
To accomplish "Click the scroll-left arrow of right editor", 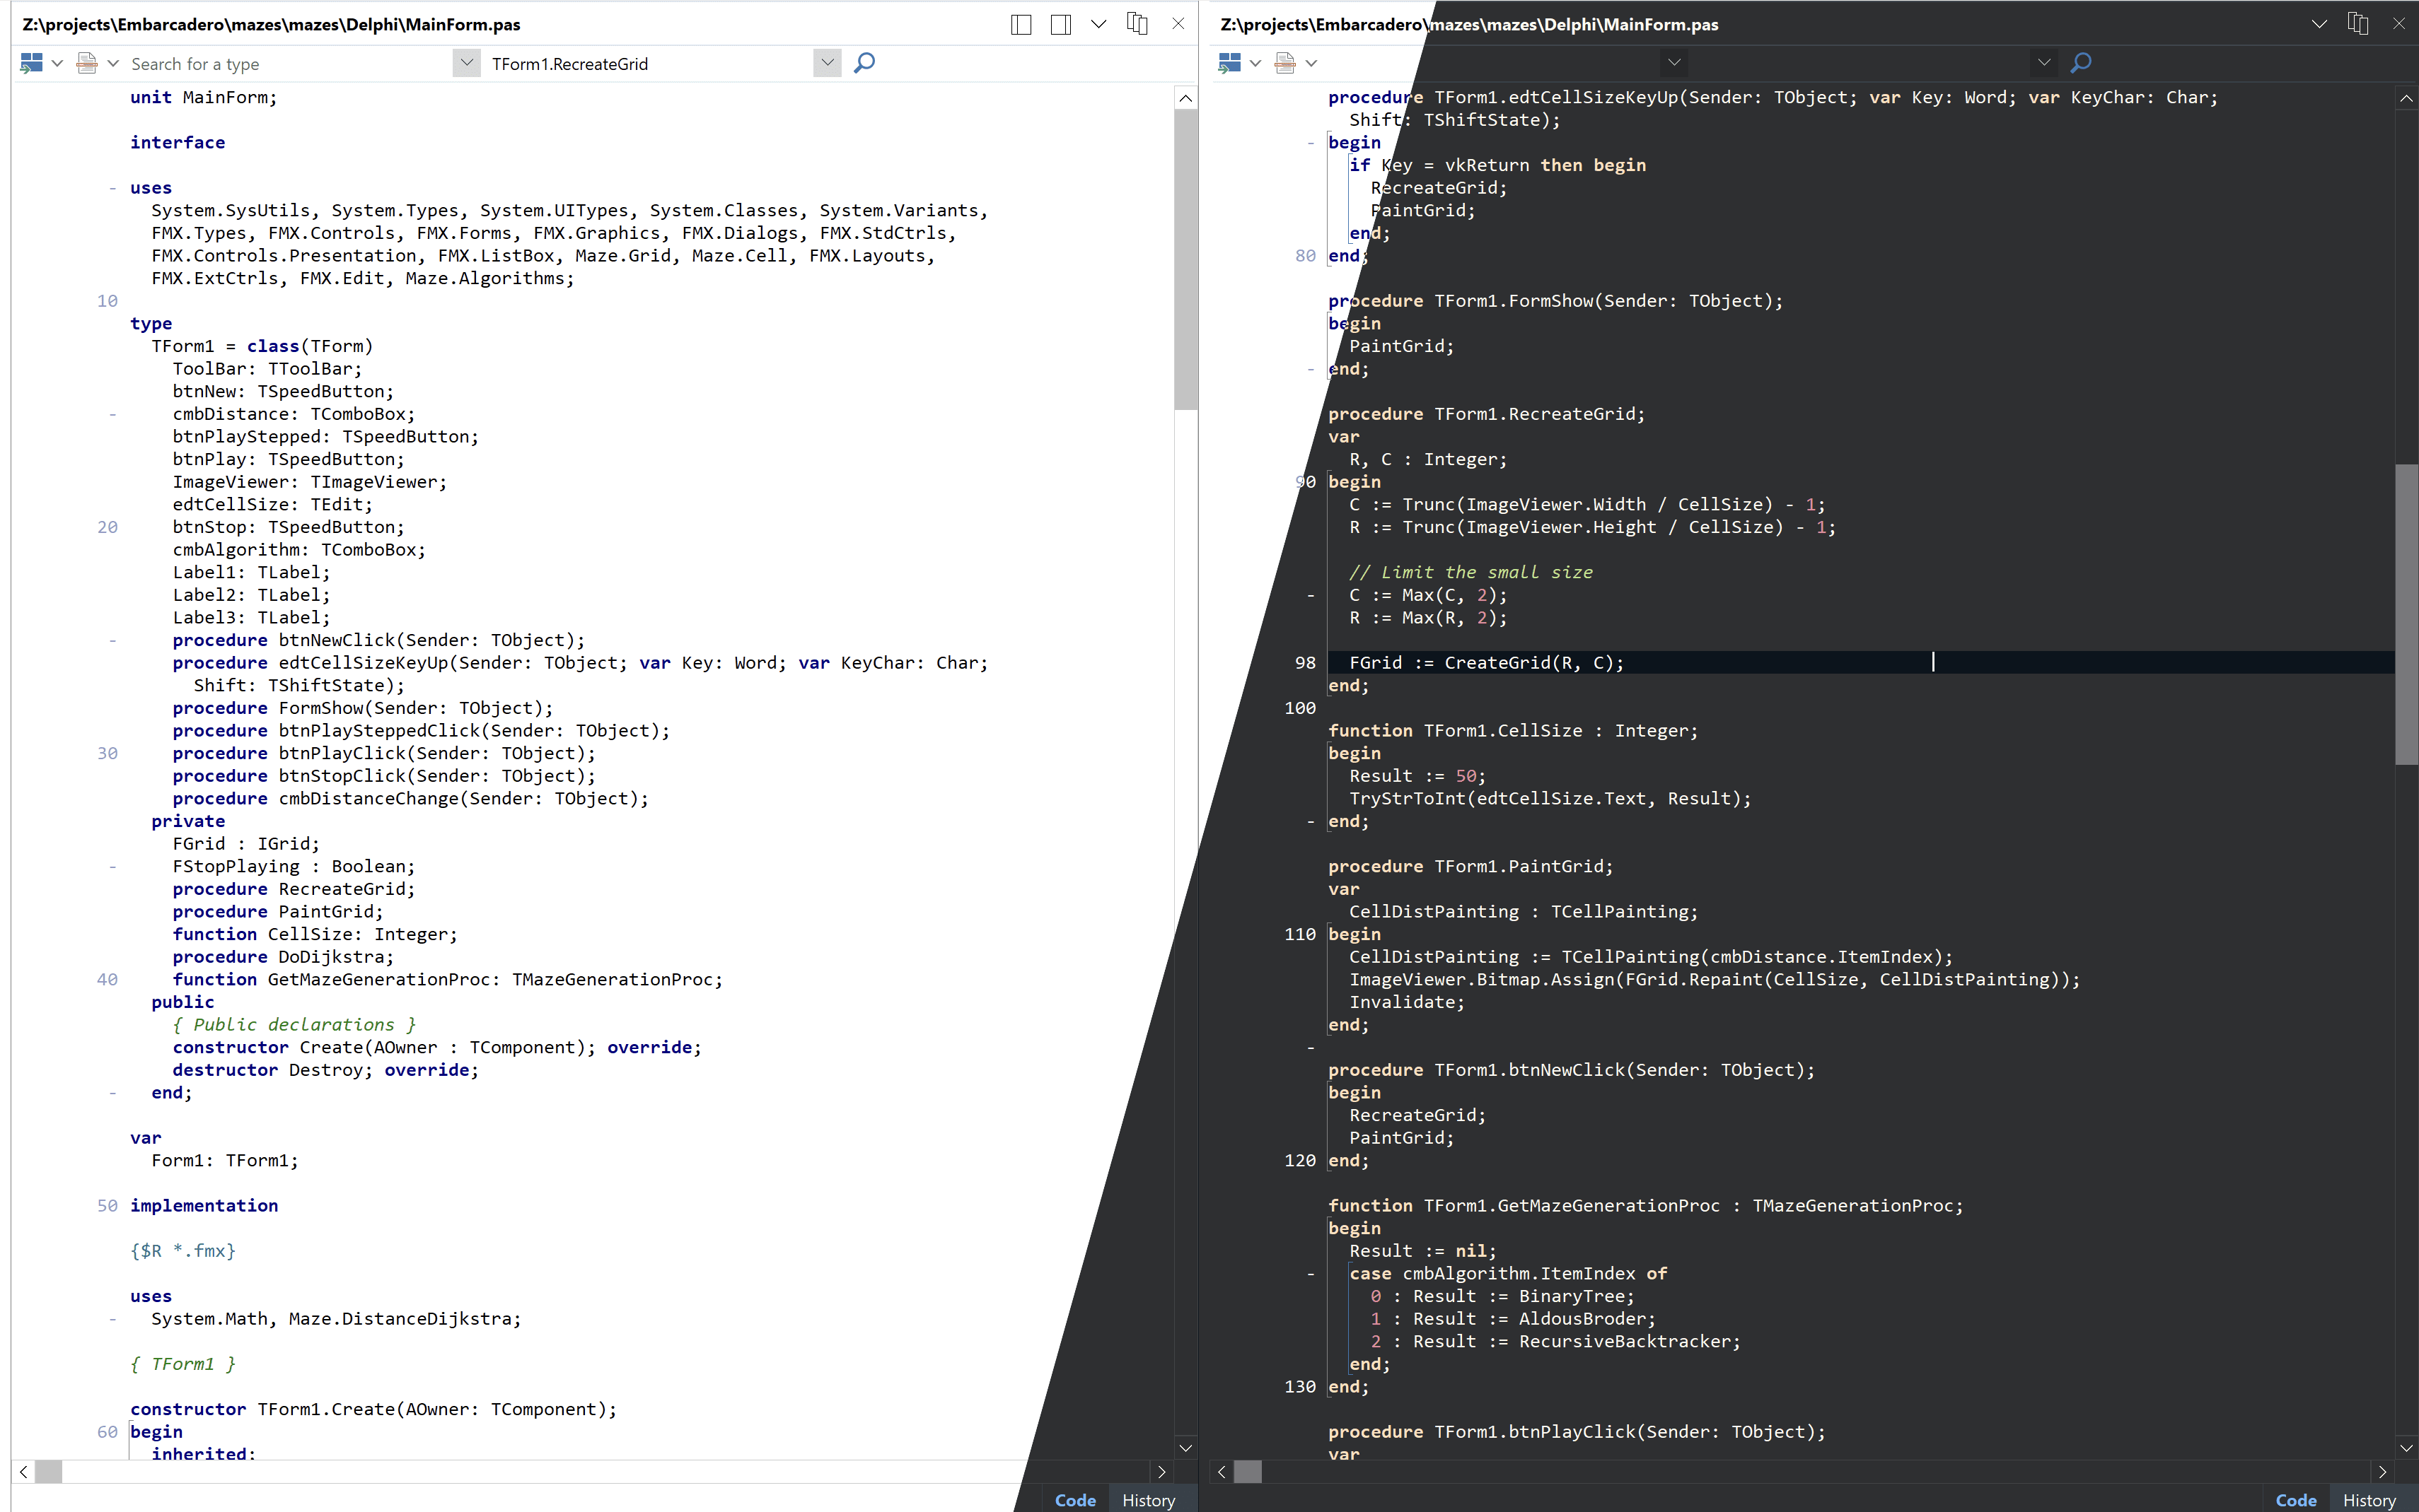I will [x=1222, y=1471].
